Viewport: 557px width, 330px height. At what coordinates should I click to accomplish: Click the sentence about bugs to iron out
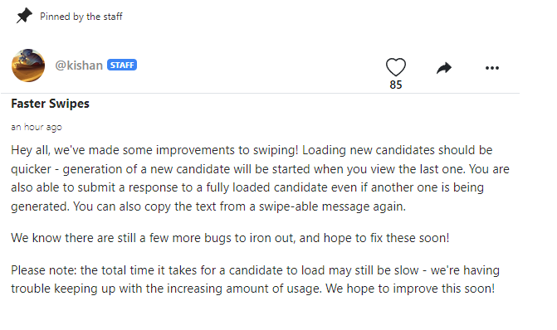coord(230,238)
